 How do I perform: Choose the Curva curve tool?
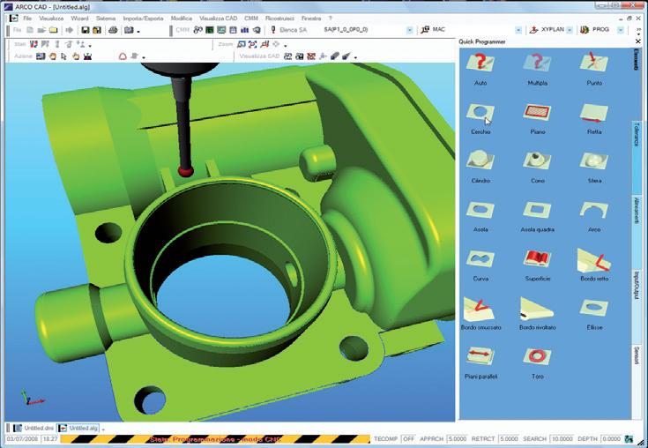click(480, 265)
